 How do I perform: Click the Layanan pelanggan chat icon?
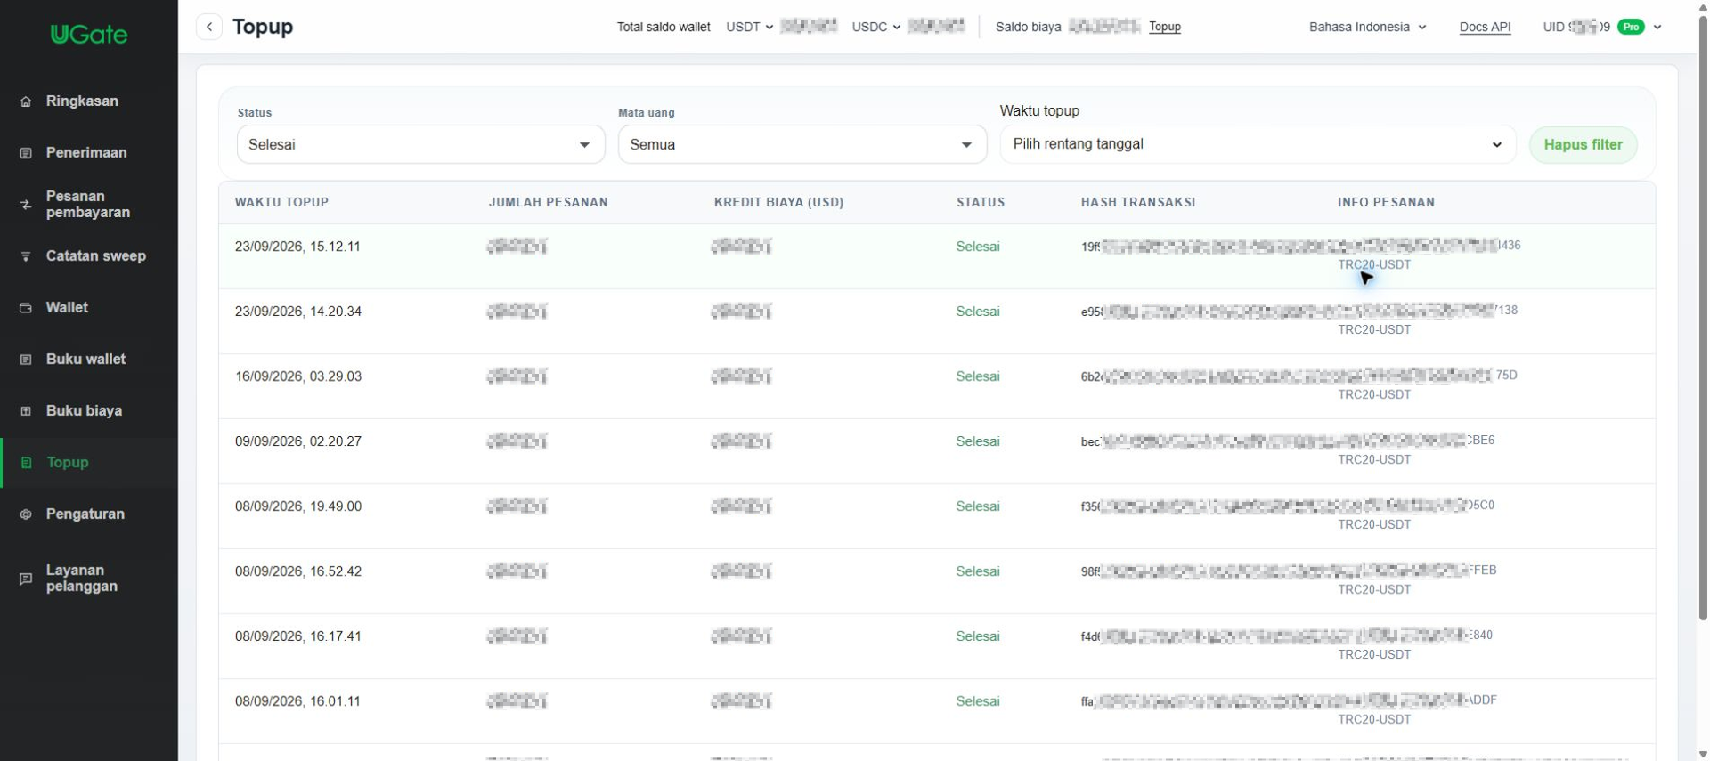26,579
